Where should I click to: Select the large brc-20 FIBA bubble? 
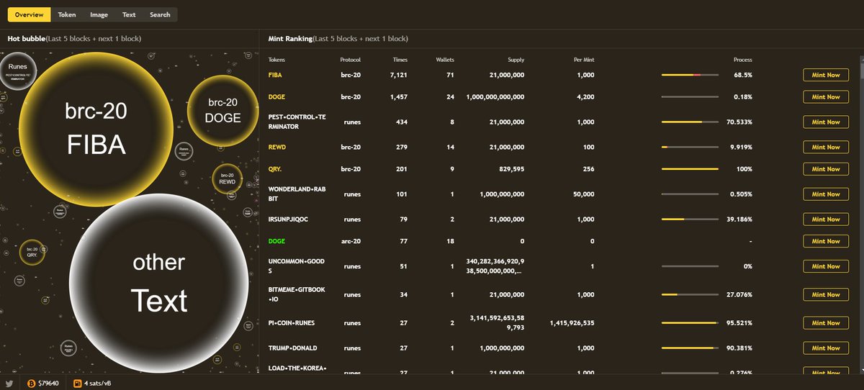[96, 129]
